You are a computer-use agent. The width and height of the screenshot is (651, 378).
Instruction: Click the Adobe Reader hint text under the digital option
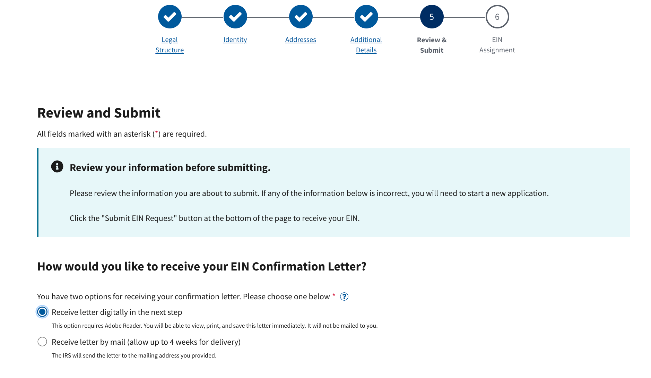pyautogui.click(x=214, y=326)
